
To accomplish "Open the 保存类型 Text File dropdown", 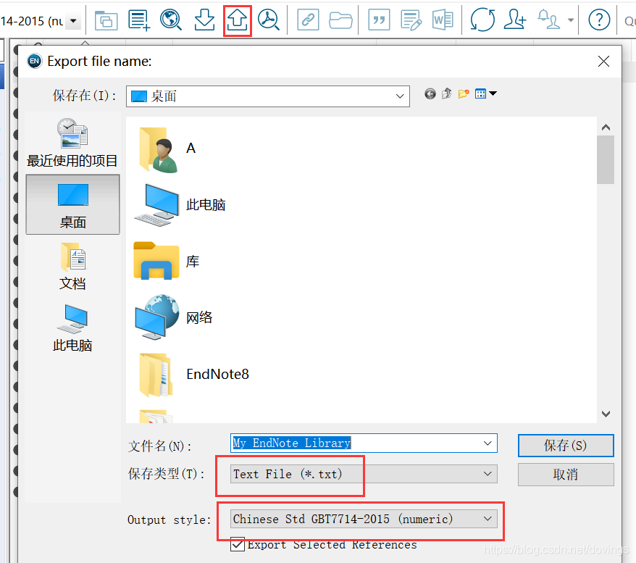I will (x=364, y=474).
